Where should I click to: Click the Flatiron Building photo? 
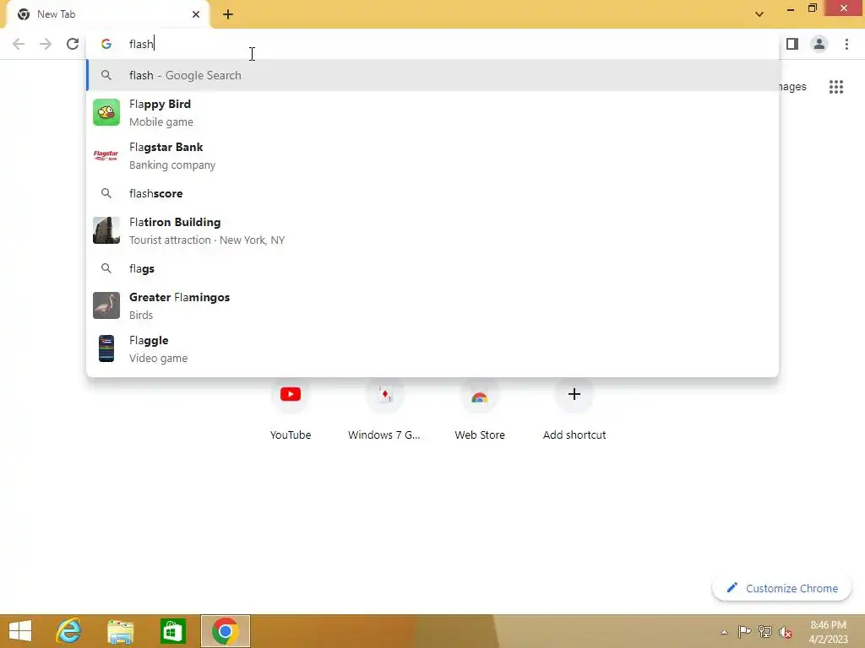[x=106, y=230]
